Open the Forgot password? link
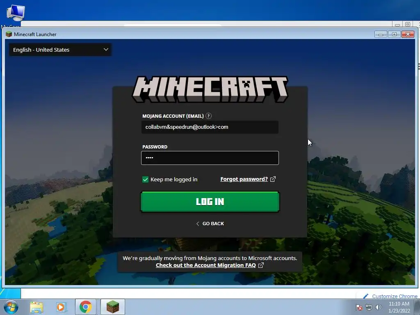The height and width of the screenshot is (315, 420). (x=244, y=179)
